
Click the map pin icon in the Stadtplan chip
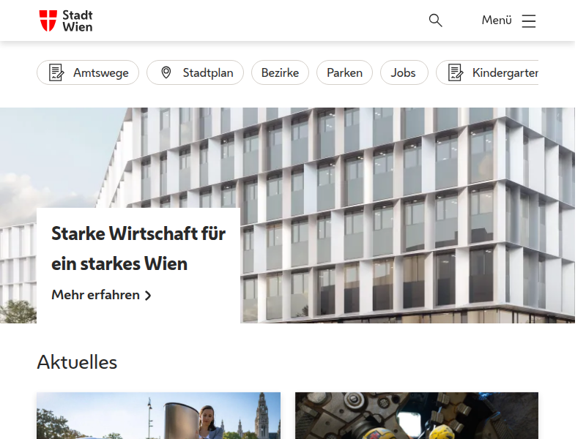pyautogui.click(x=166, y=72)
